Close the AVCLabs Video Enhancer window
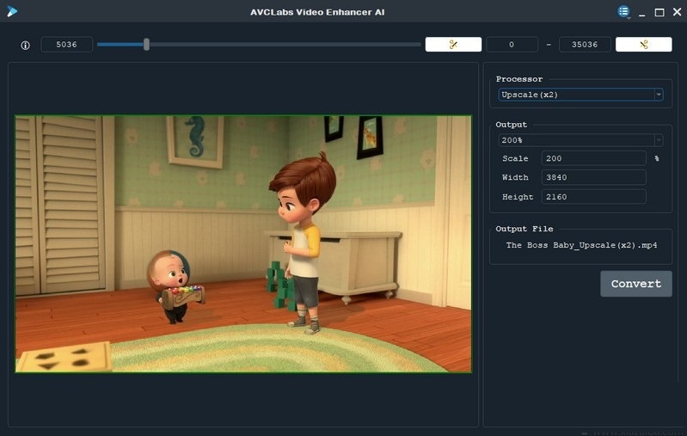Screen dimensions: 687x436 tap(677, 12)
